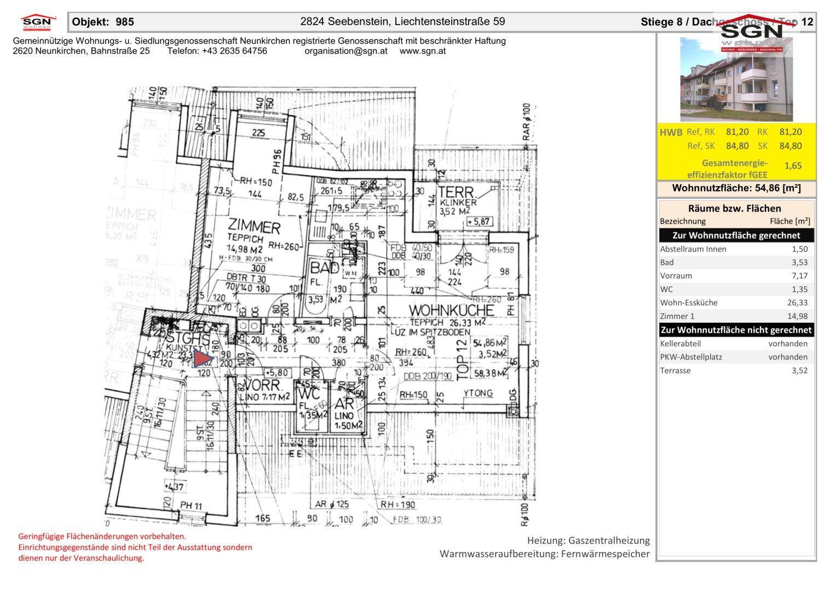
Task: Click 'Heizung: Gaszentralheizung' text
Action: point(589,541)
